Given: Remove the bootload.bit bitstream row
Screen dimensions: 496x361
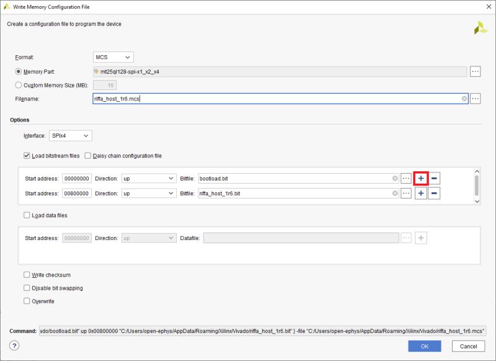Looking at the screenshot, I should [x=433, y=178].
